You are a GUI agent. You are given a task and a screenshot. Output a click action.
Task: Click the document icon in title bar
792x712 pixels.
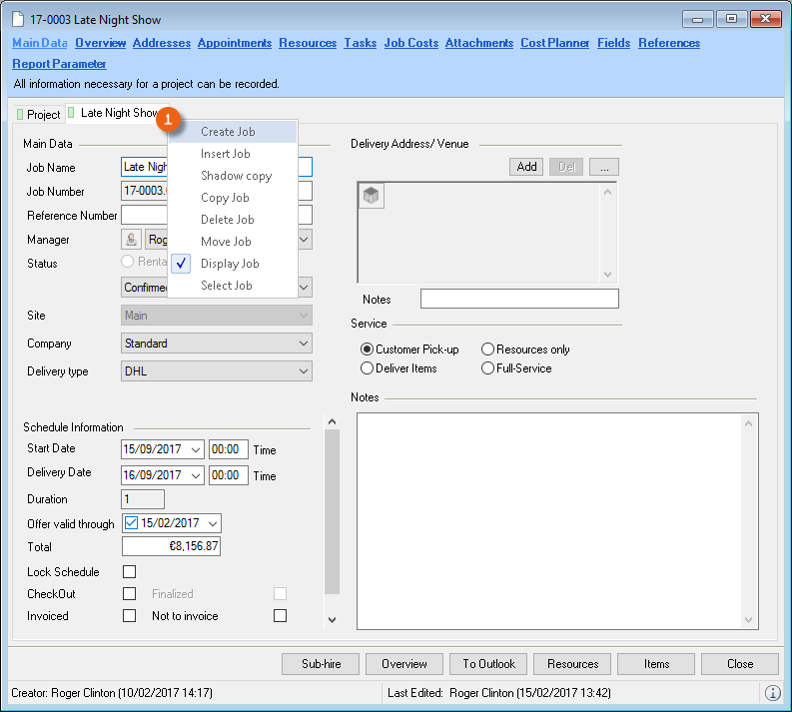[18, 19]
